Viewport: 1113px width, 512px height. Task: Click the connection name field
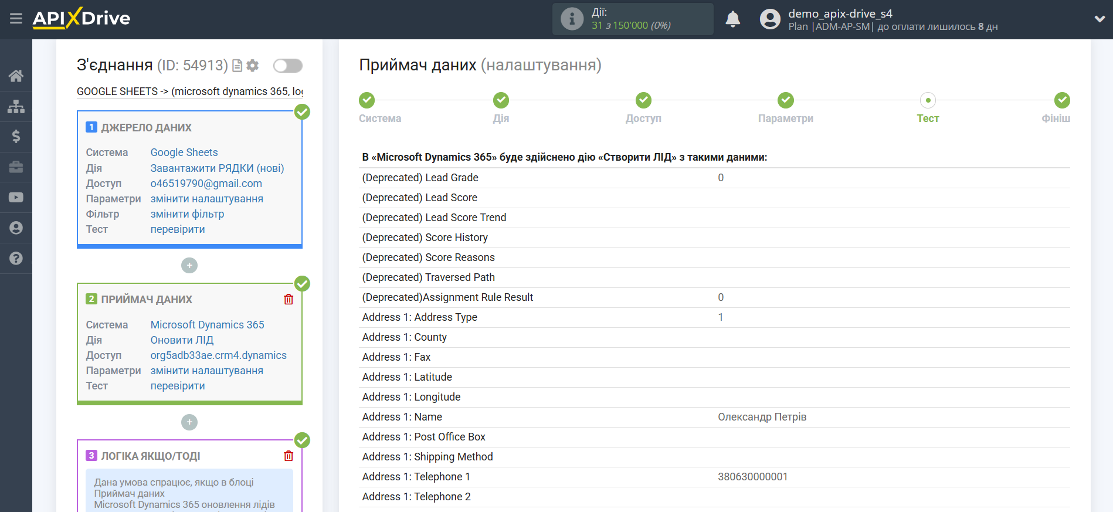point(189,91)
